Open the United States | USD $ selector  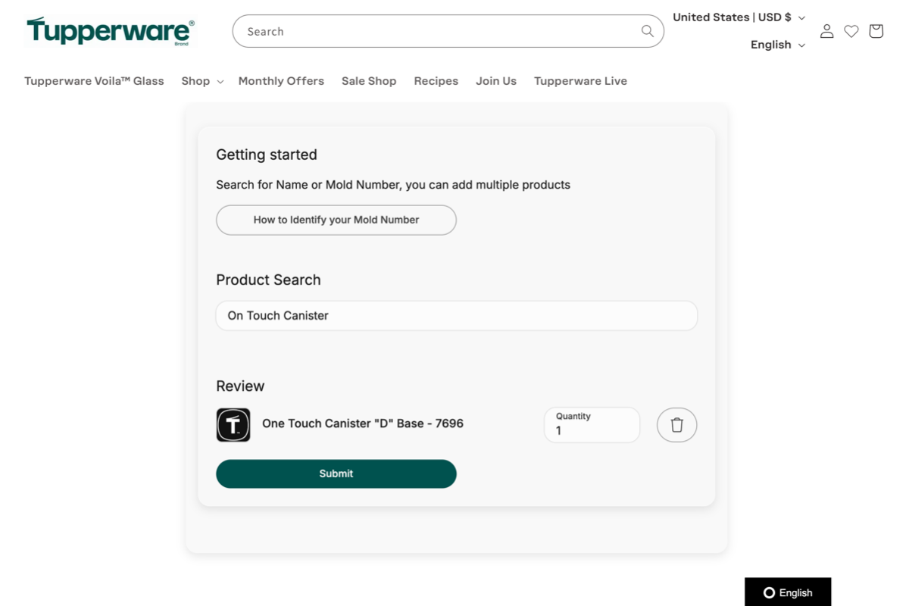[739, 17]
